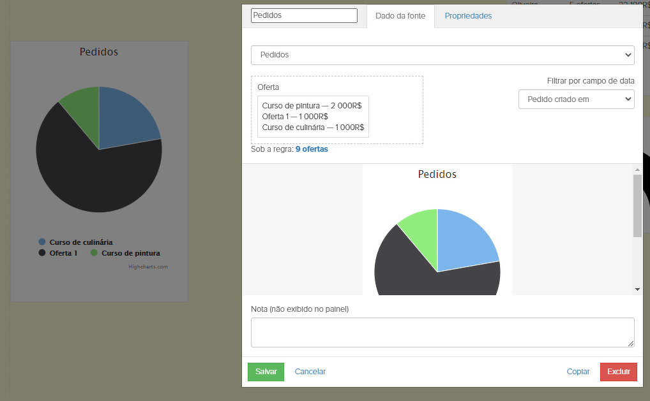The width and height of the screenshot is (650, 401).
Task: Click the blue Curso de culinária legend marker
Action: (42, 242)
